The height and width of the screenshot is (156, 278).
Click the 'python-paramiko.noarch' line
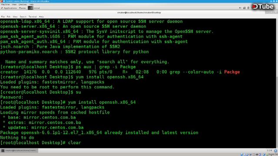(74, 52)
